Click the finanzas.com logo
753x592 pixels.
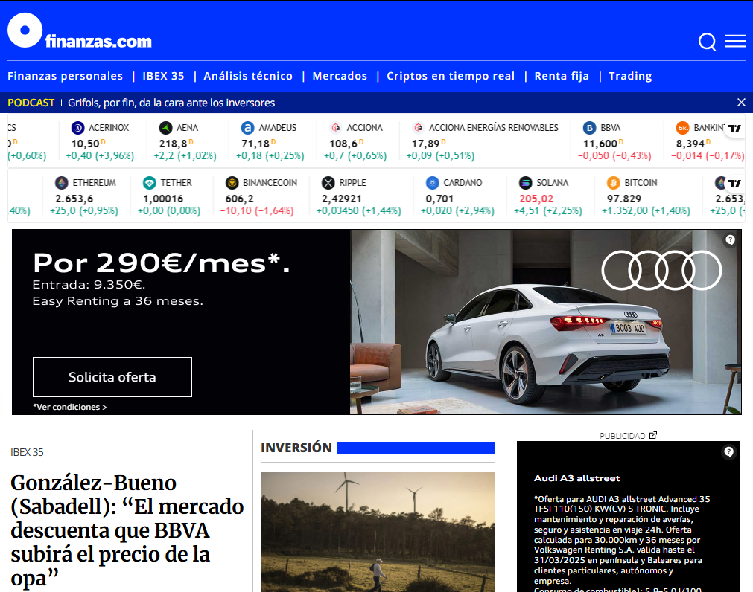(x=80, y=30)
